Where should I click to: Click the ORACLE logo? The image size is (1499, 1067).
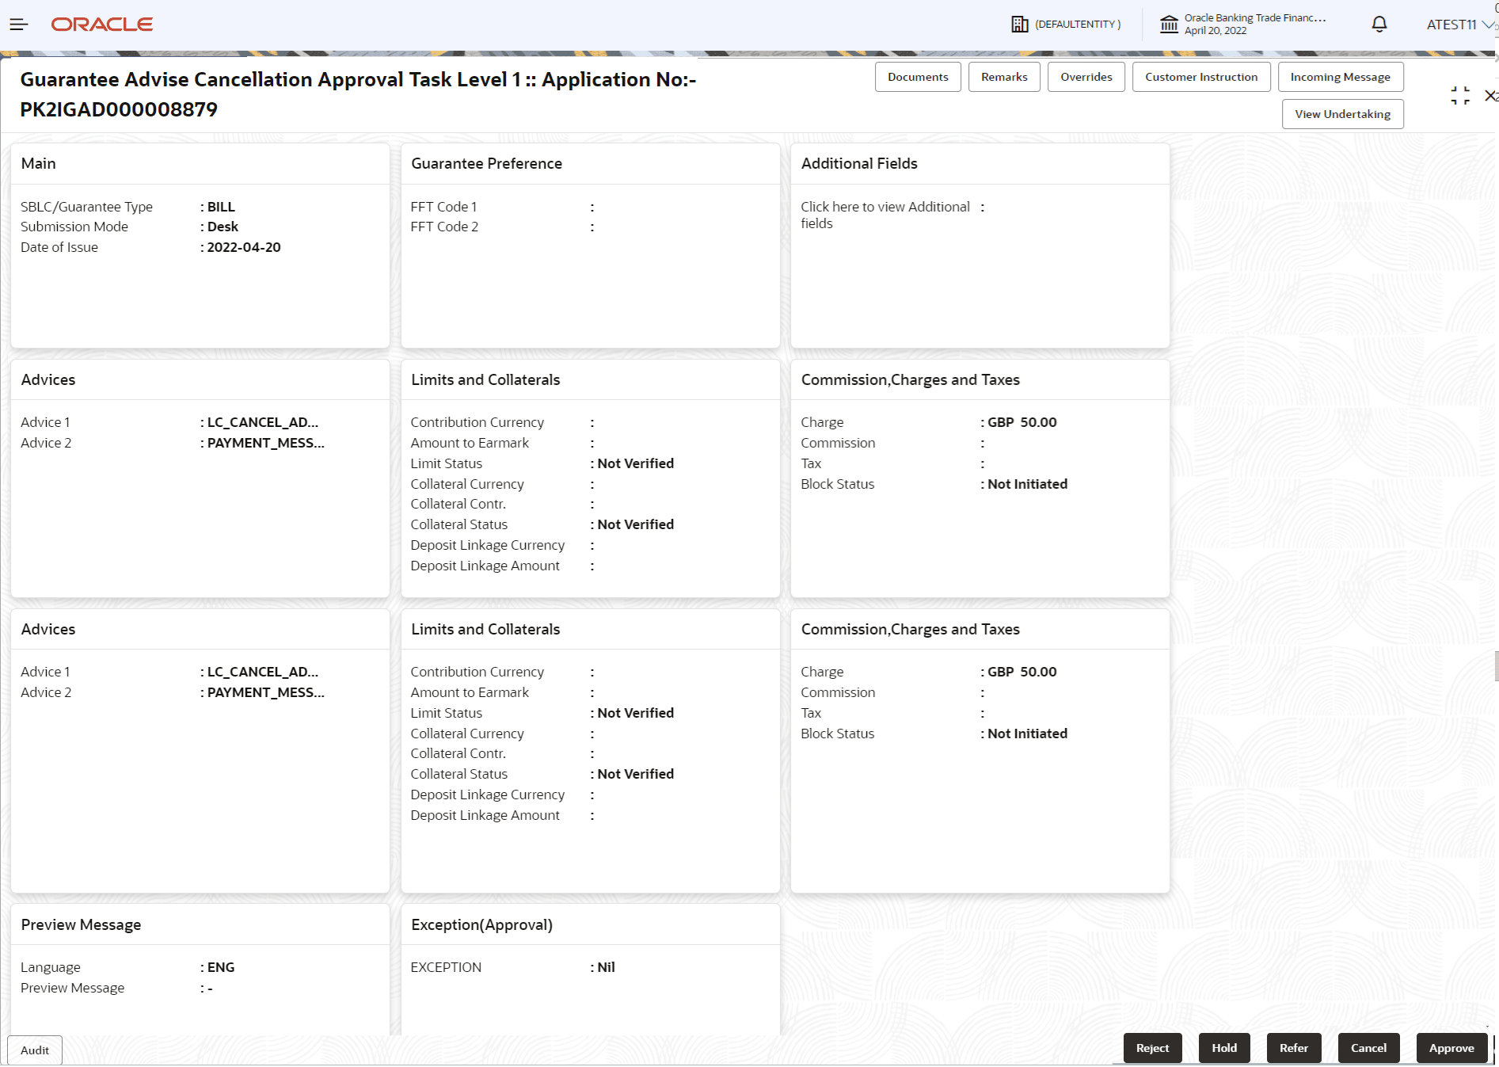click(101, 24)
